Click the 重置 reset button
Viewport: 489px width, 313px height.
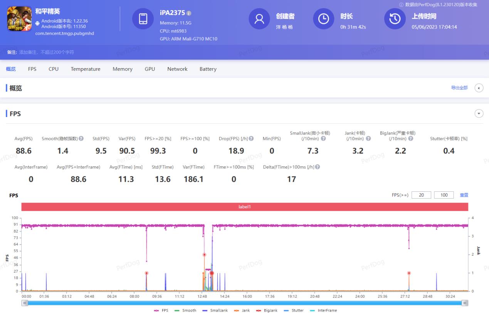pos(464,195)
